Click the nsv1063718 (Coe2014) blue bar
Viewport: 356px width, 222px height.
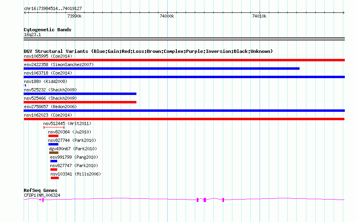[x=184, y=77]
